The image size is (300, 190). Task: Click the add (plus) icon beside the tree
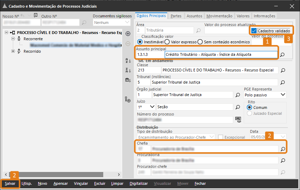tap(128, 34)
